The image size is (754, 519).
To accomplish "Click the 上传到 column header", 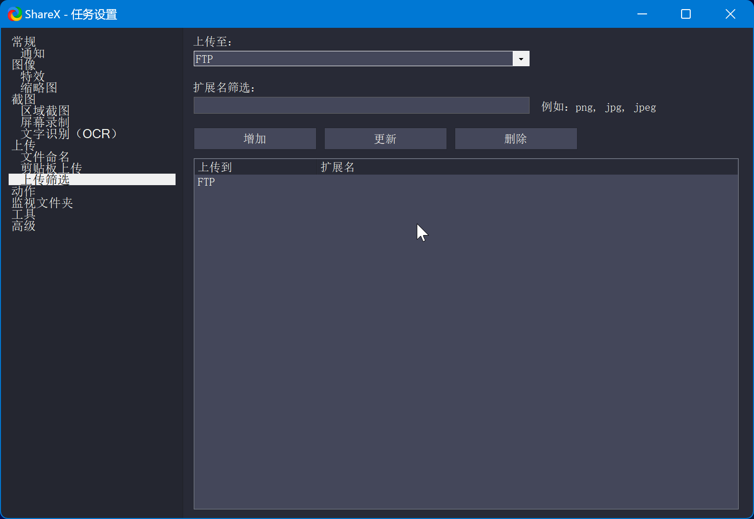I will [x=215, y=167].
